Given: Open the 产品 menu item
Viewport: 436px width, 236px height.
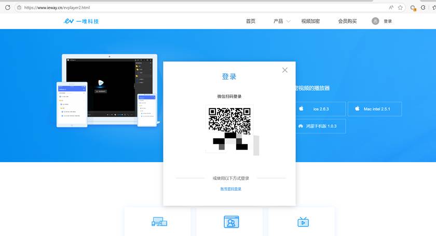Looking at the screenshot, I should [278, 21].
